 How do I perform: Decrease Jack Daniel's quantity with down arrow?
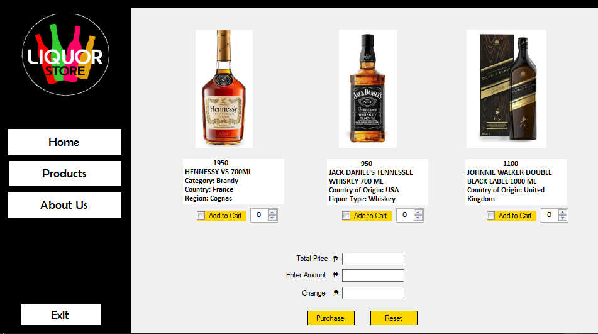pos(418,218)
